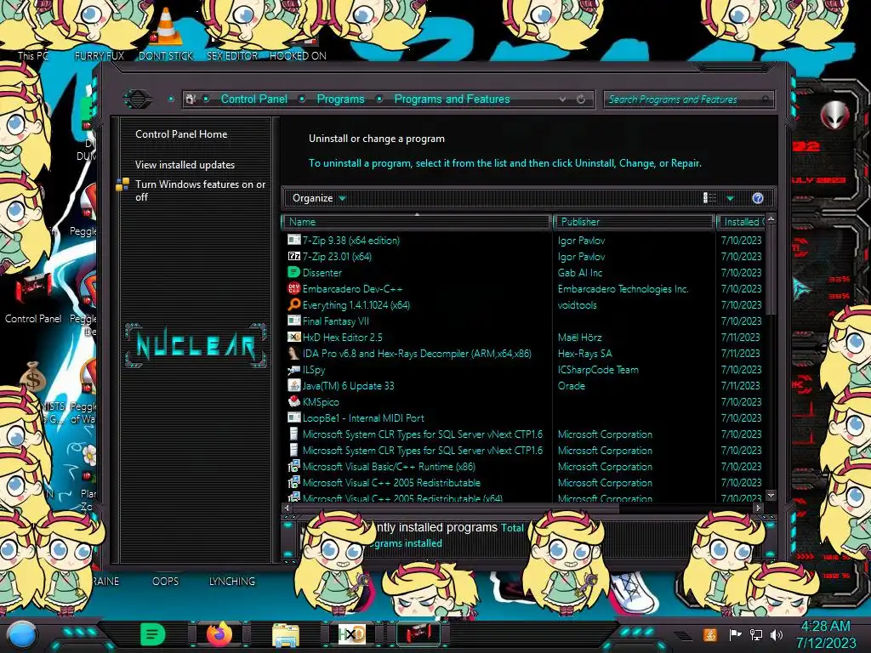This screenshot has height=653, width=871.
Task: Click the Java tray icon
Action: click(x=710, y=634)
